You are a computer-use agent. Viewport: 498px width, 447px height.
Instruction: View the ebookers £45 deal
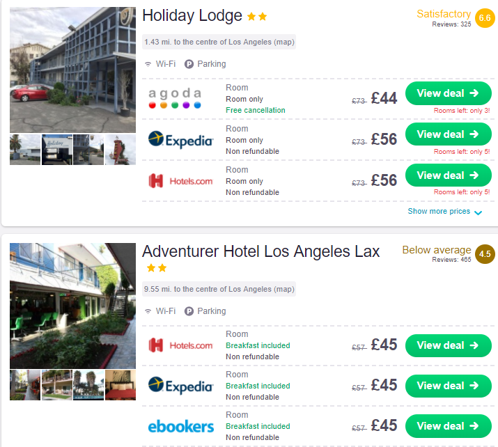click(x=448, y=426)
